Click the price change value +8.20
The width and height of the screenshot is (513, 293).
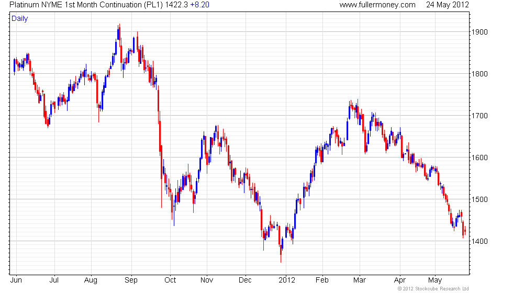pyautogui.click(x=199, y=5)
